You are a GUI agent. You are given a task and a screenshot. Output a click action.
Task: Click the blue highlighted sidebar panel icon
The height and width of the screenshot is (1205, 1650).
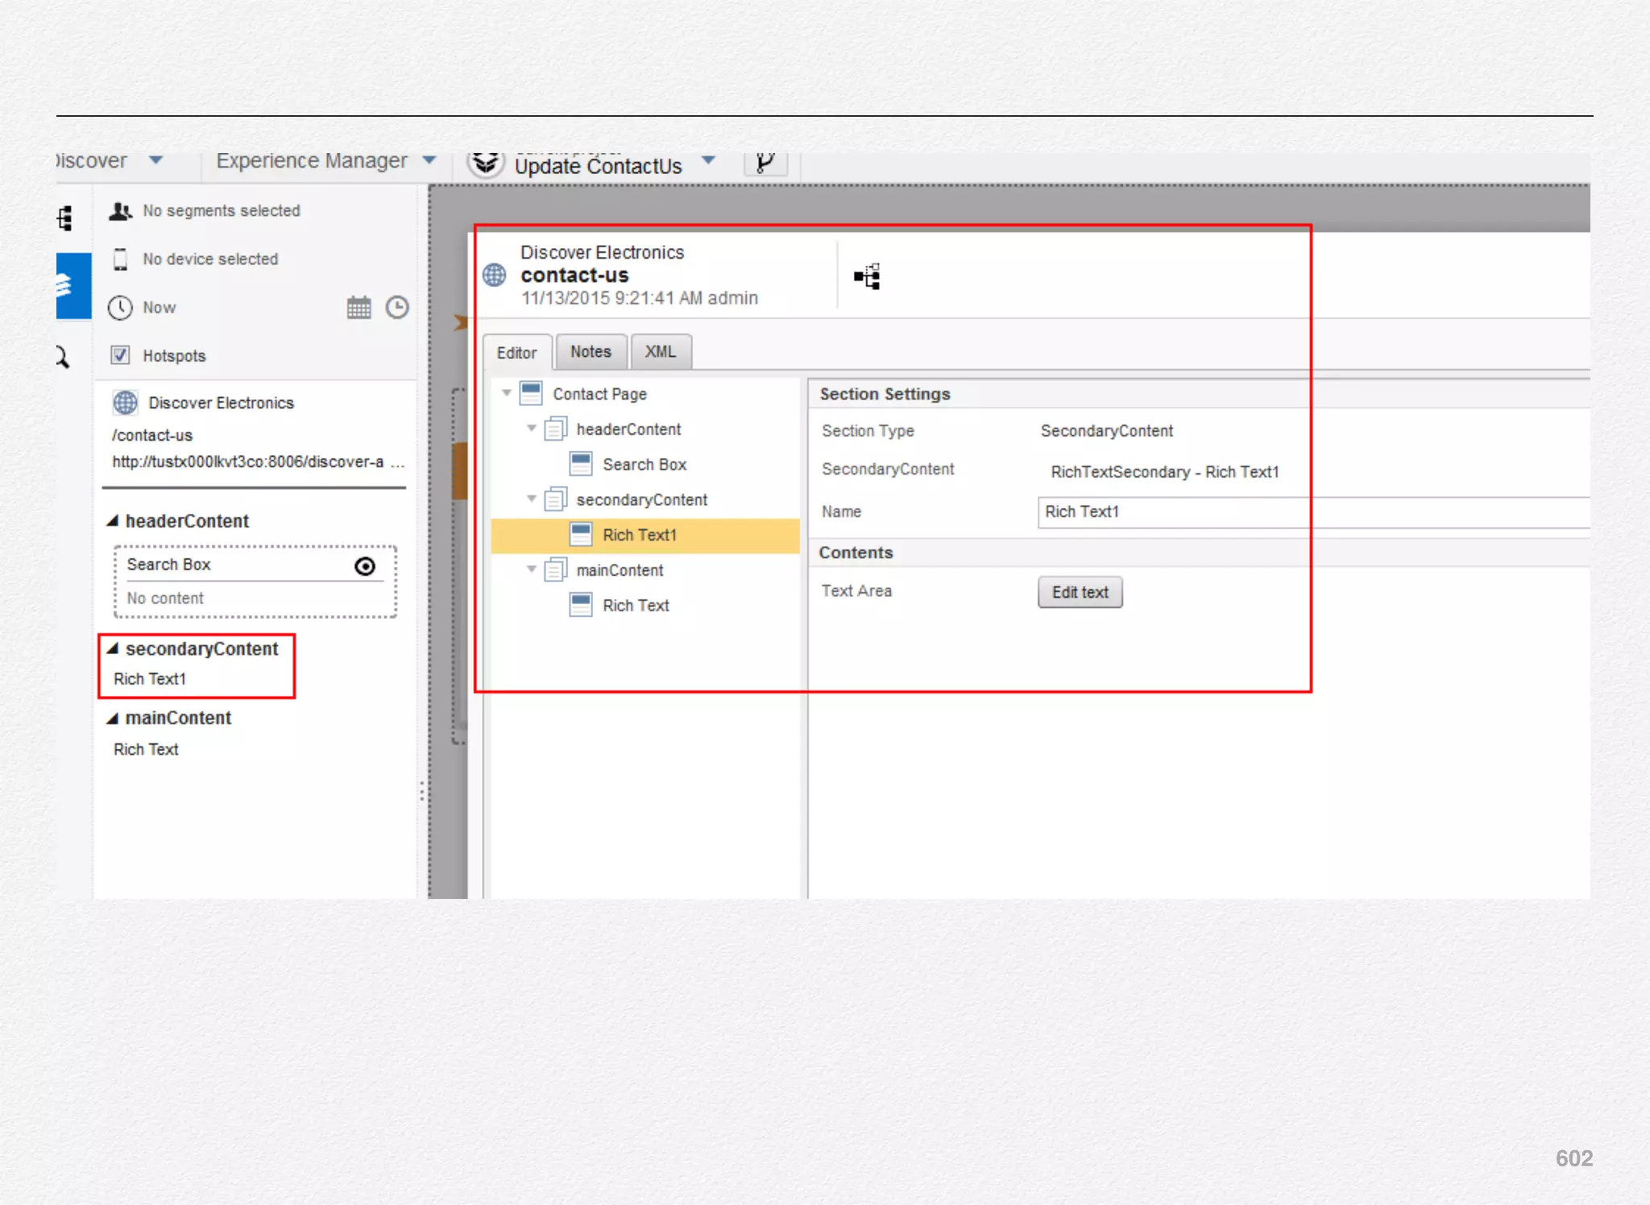point(73,285)
